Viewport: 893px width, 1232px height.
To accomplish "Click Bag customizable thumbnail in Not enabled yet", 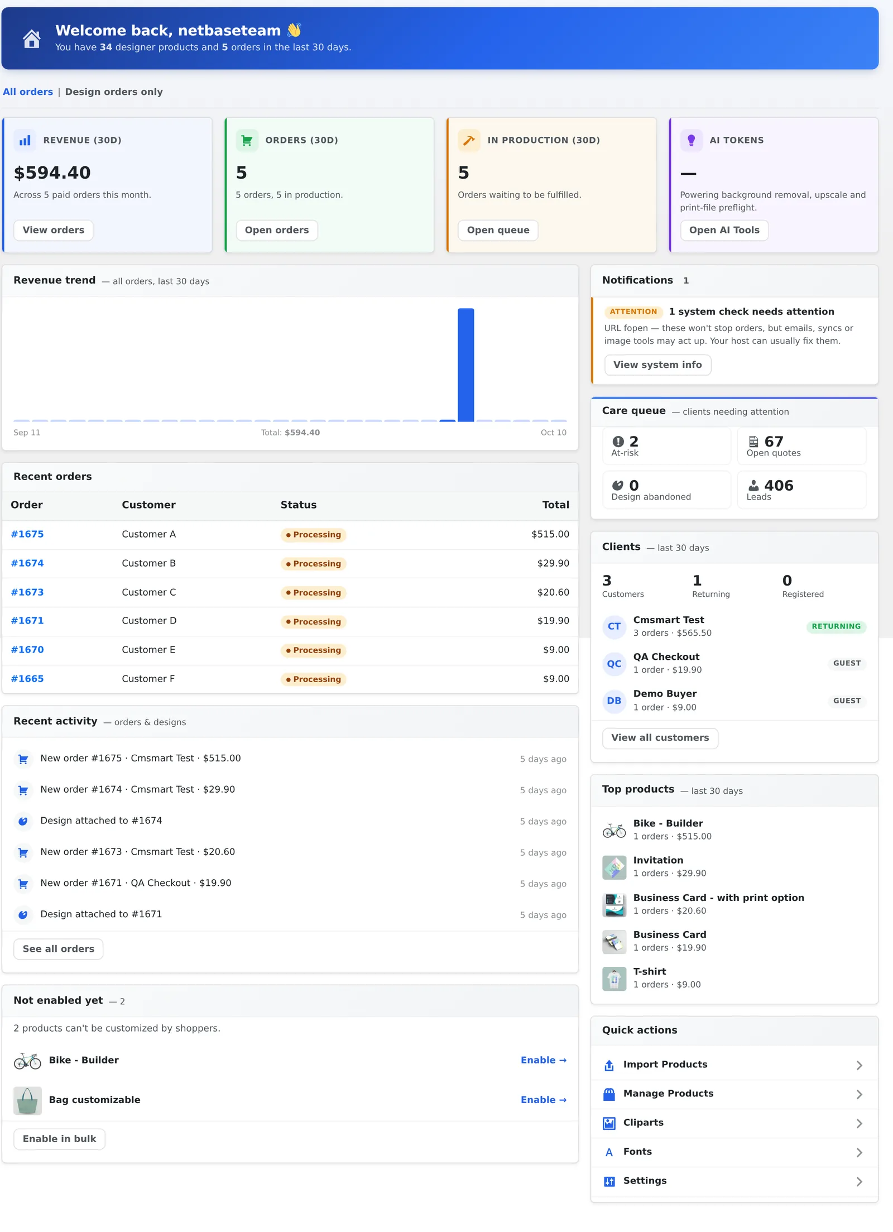I will (27, 1100).
